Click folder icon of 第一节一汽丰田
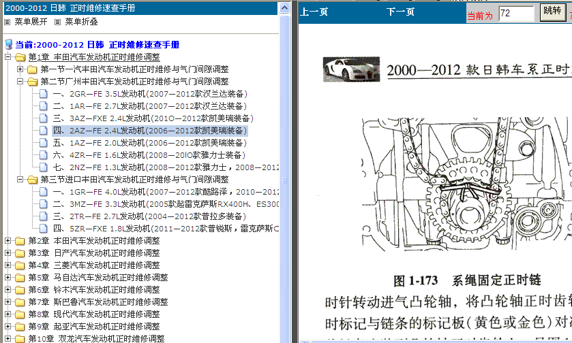 (33, 69)
